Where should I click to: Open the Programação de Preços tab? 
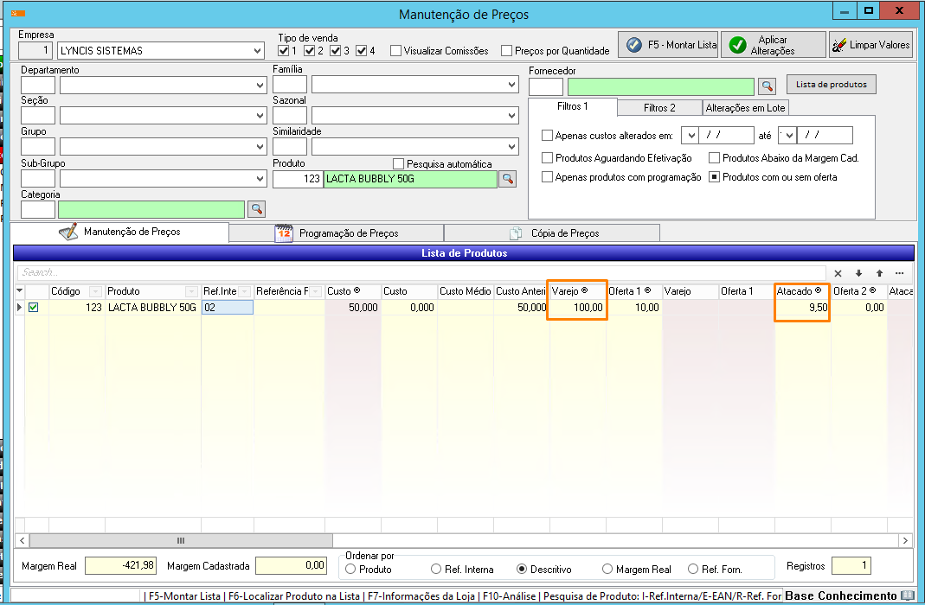337,233
